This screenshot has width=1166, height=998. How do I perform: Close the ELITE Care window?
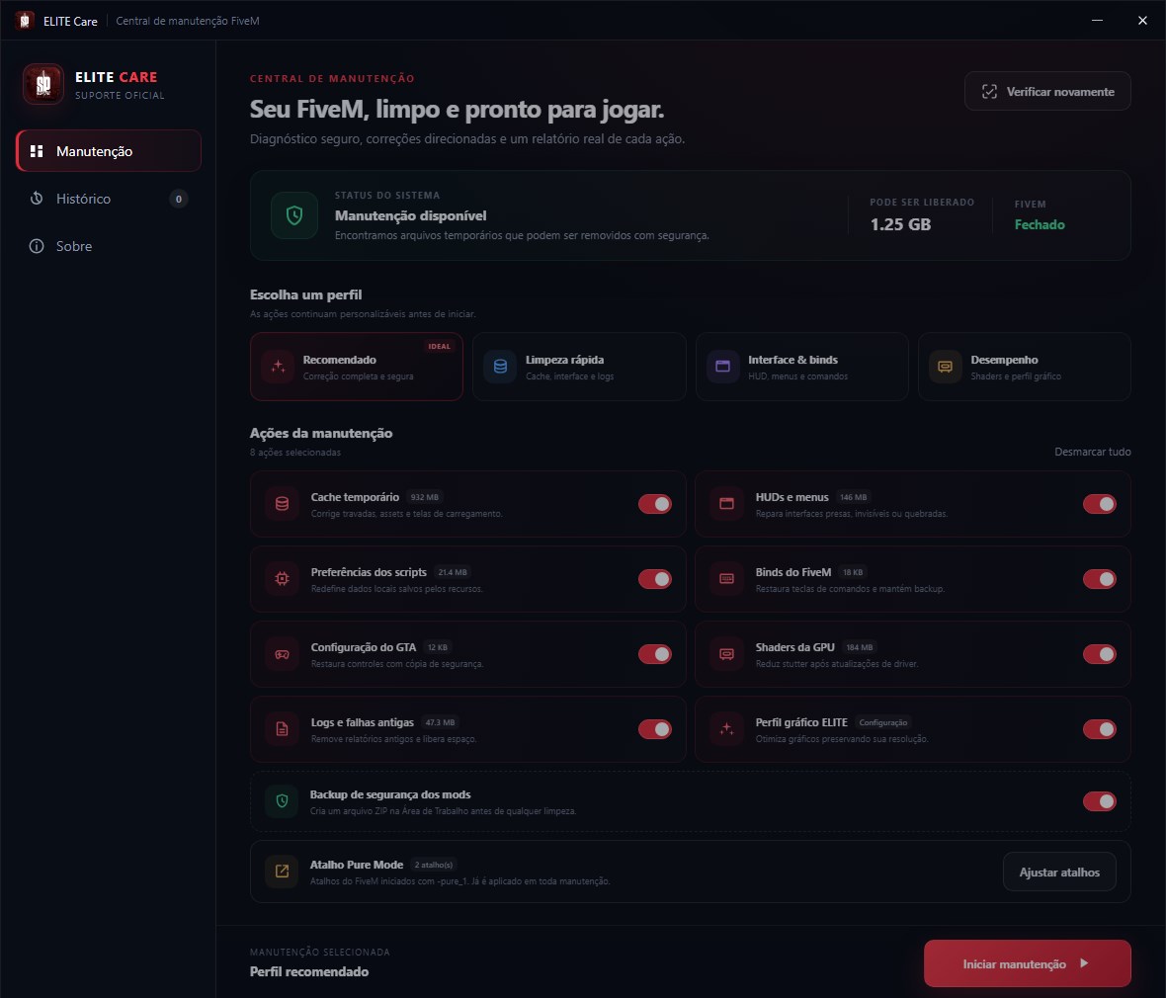(1142, 20)
